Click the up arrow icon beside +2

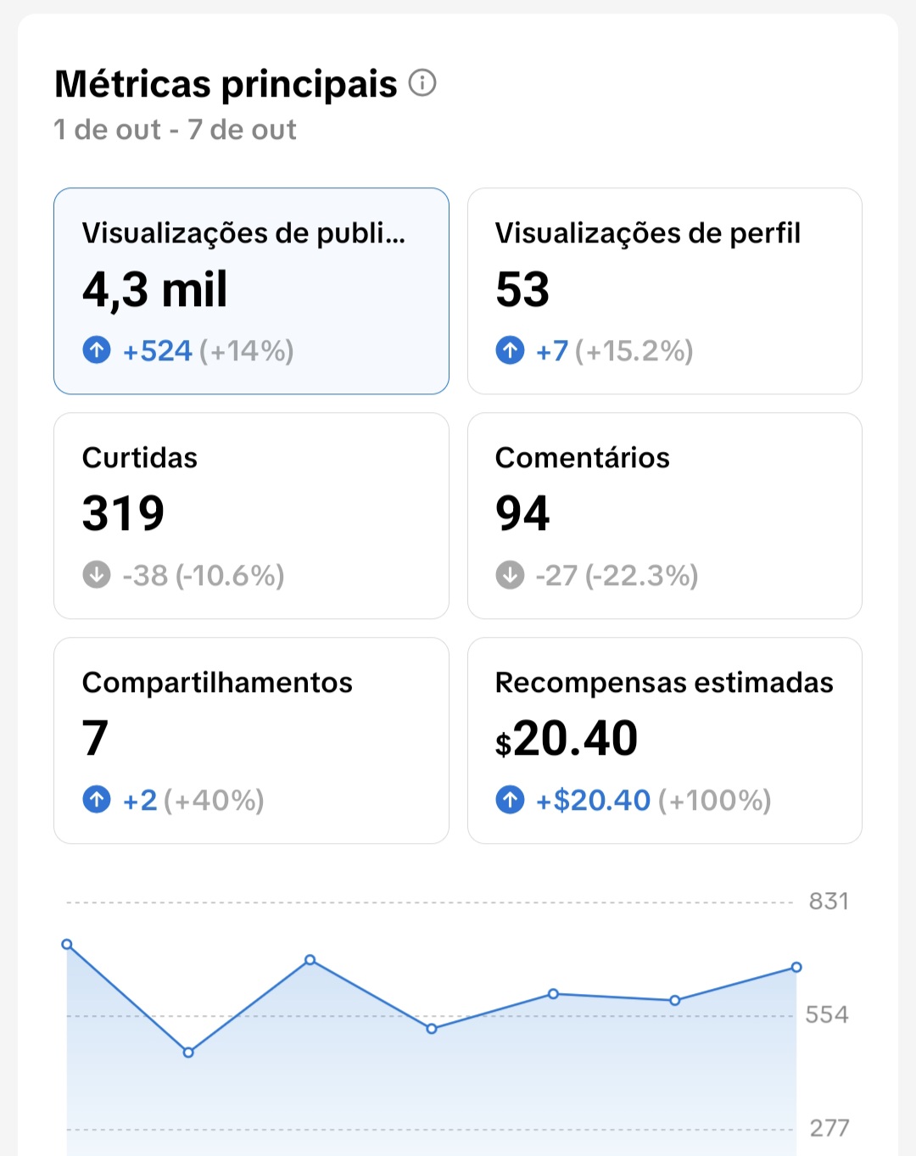coord(97,799)
